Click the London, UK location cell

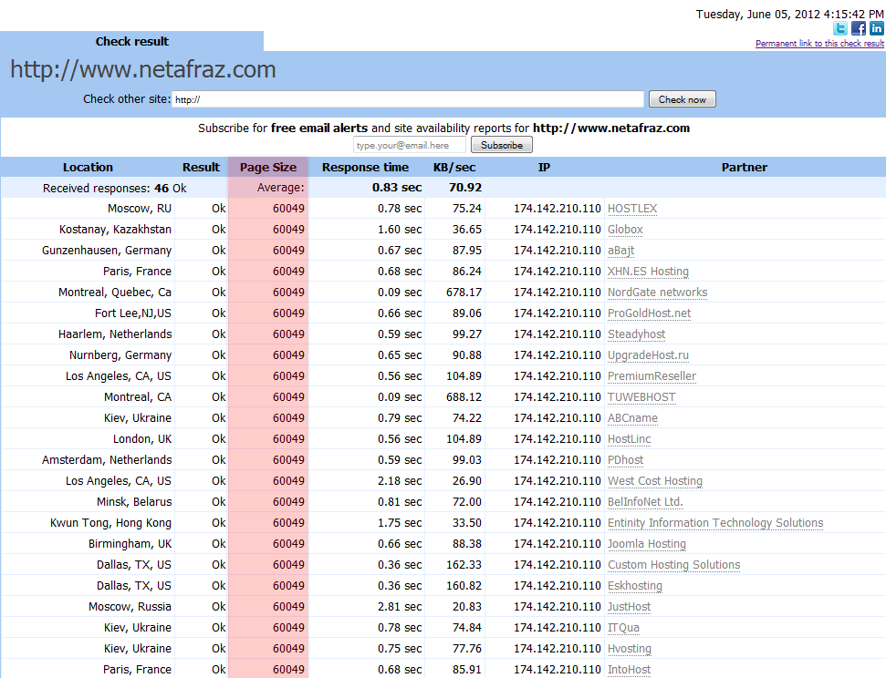(x=142, y=438)
